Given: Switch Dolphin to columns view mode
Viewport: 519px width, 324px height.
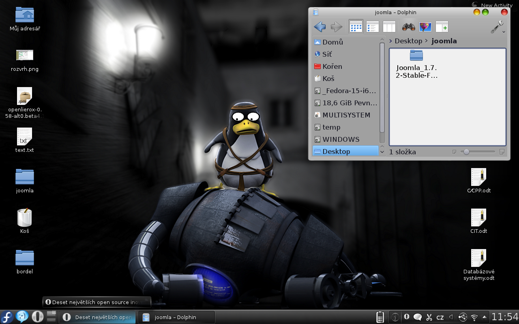Looking at the screenshot, I should 389,27.
